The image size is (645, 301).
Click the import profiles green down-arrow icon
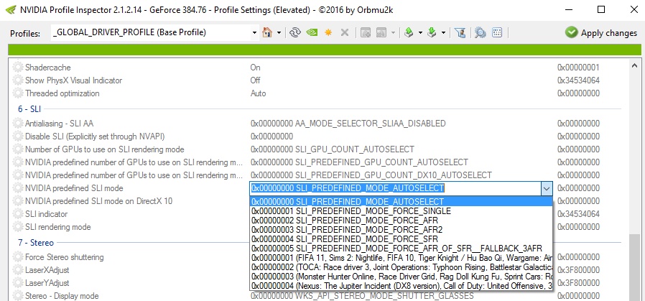coord(432,32)
